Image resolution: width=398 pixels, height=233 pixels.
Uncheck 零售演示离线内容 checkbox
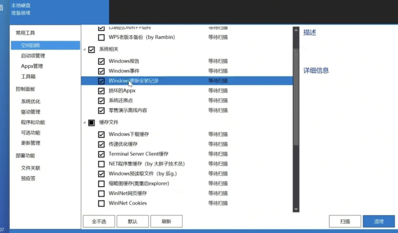(101, 110)
